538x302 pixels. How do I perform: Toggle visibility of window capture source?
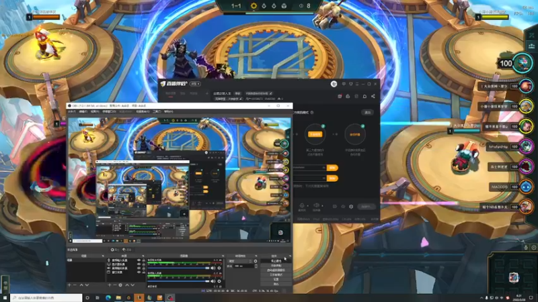coord(139,272)
